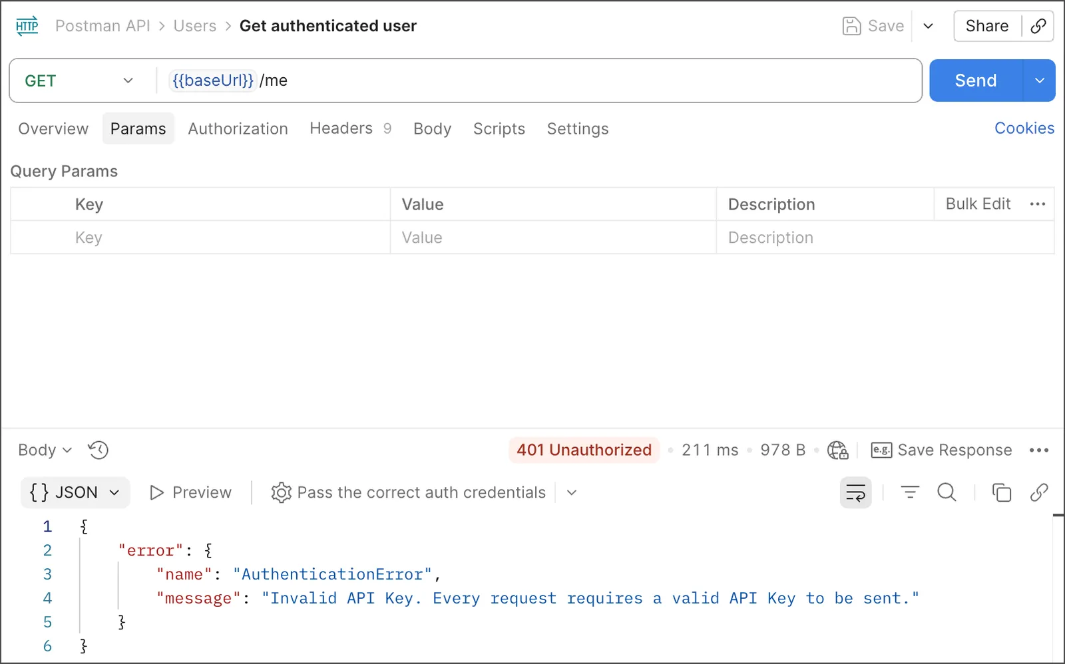Open the Settings tab
Screen dimensions: 1065x664
pos(578,129)
